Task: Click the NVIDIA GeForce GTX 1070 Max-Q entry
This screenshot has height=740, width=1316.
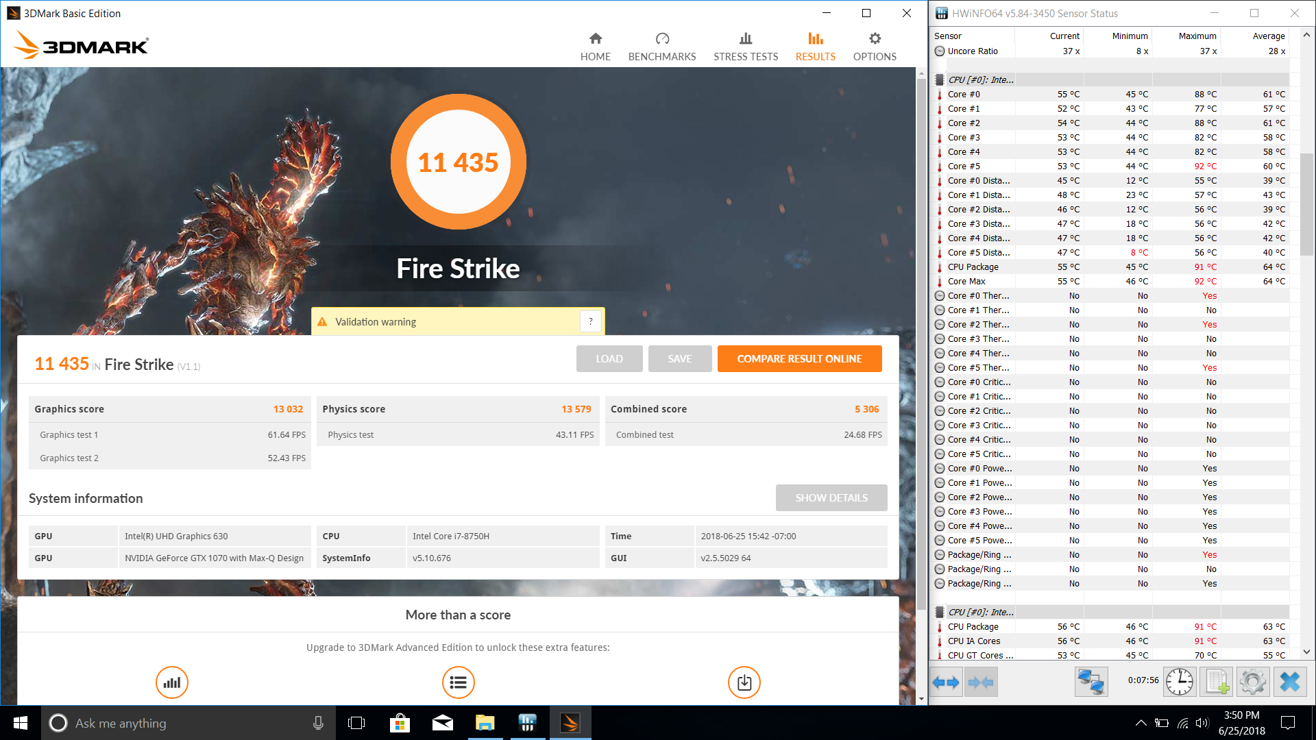Action: tap(214, 558)
